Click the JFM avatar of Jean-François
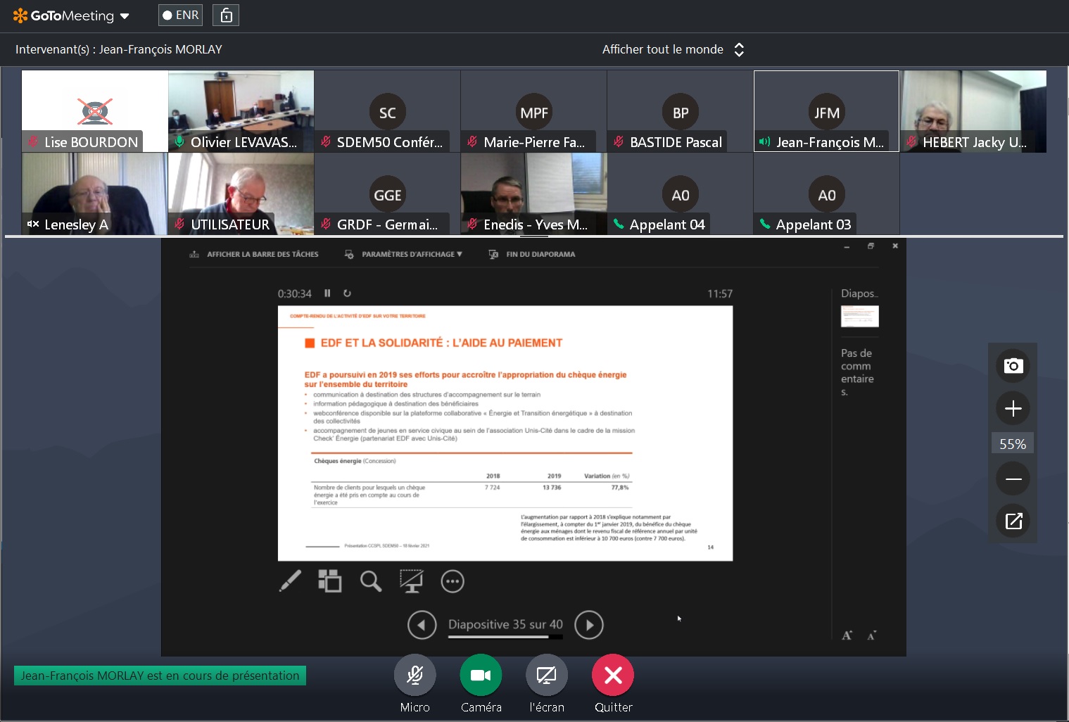The width and height of the screenshot is (1069, 722). (827, 113)
